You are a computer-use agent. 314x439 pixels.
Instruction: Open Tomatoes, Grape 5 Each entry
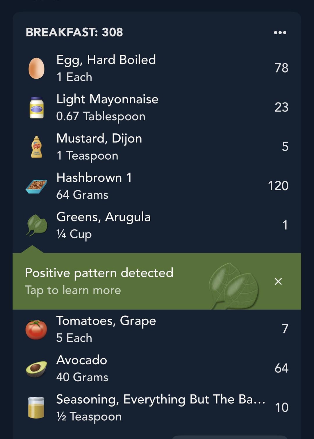pos(157,329)
